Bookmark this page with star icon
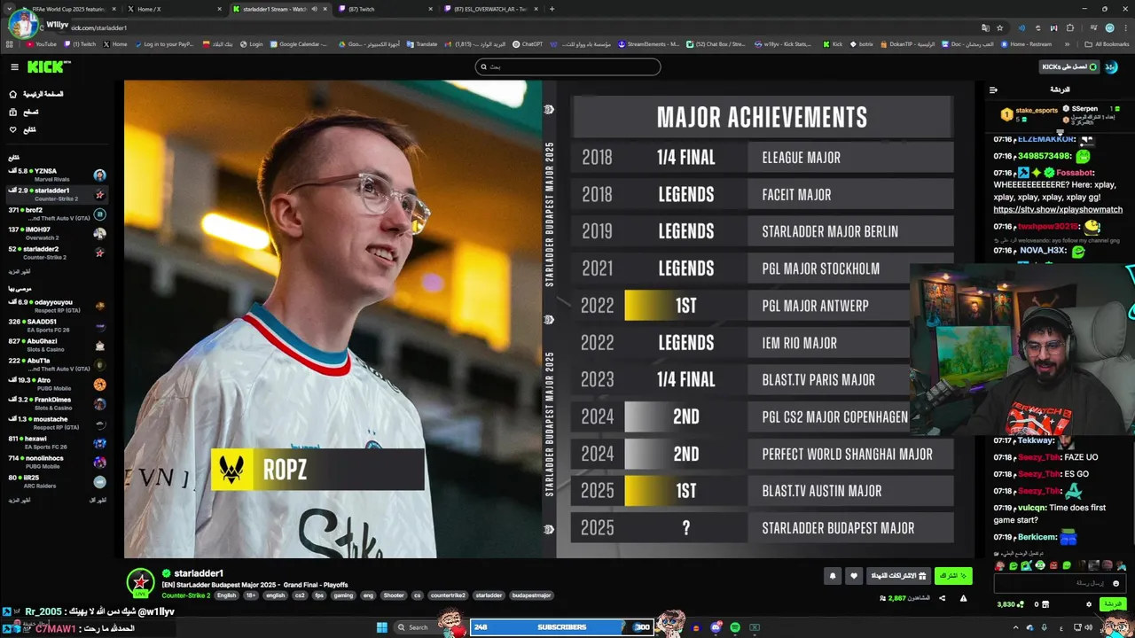The width and height of the screenshot is (1135, 638). pos(999,27)
